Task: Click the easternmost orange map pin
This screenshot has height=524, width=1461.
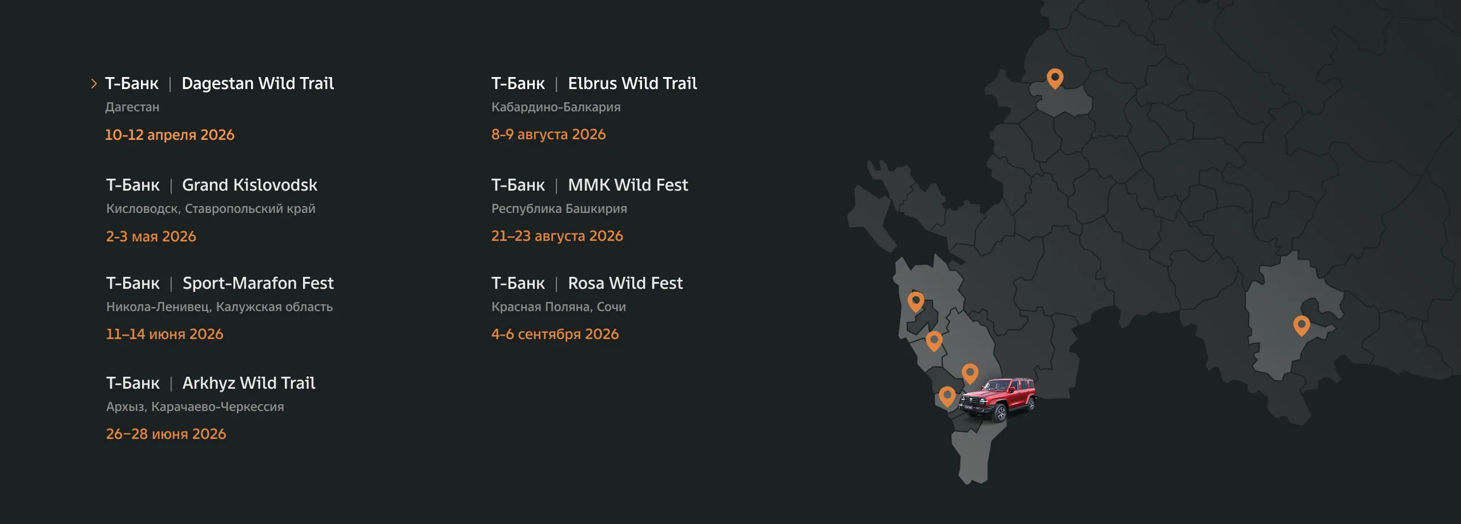Action: [x=1301, y=325]
